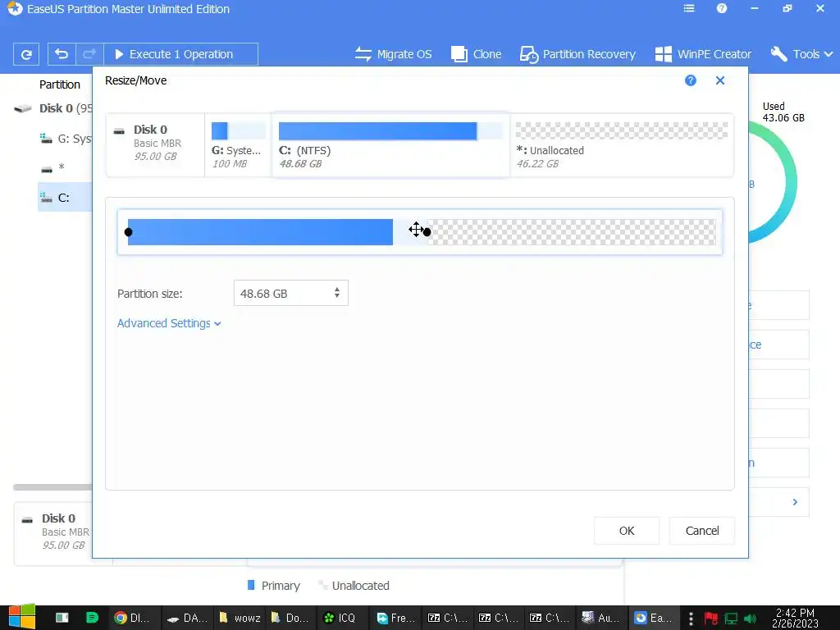The height and width of the screenshot is (630, 840).
Task: Click the green app taskbar icon
Action: pyautogui.click(x=92, y=618)
